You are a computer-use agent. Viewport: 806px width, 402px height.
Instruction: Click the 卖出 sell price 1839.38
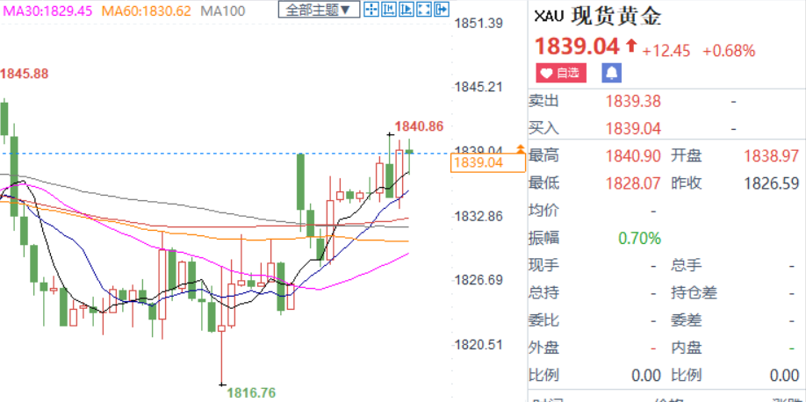click(x=632, y=101)
